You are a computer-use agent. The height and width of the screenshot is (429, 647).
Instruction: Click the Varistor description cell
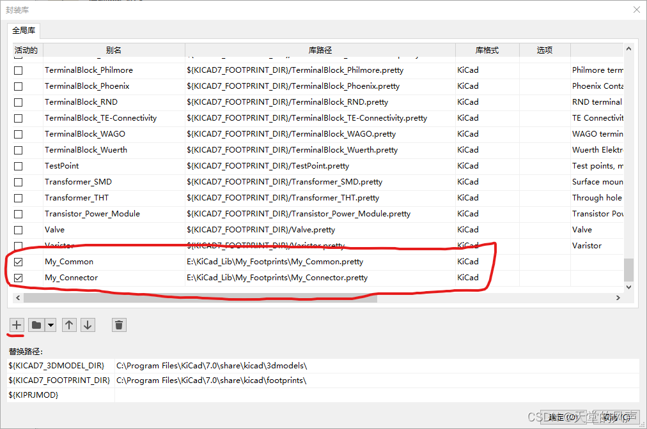597,246
